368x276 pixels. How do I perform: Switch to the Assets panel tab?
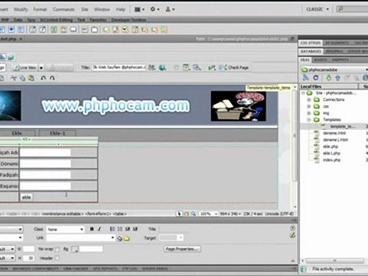[x=320, y=60]
